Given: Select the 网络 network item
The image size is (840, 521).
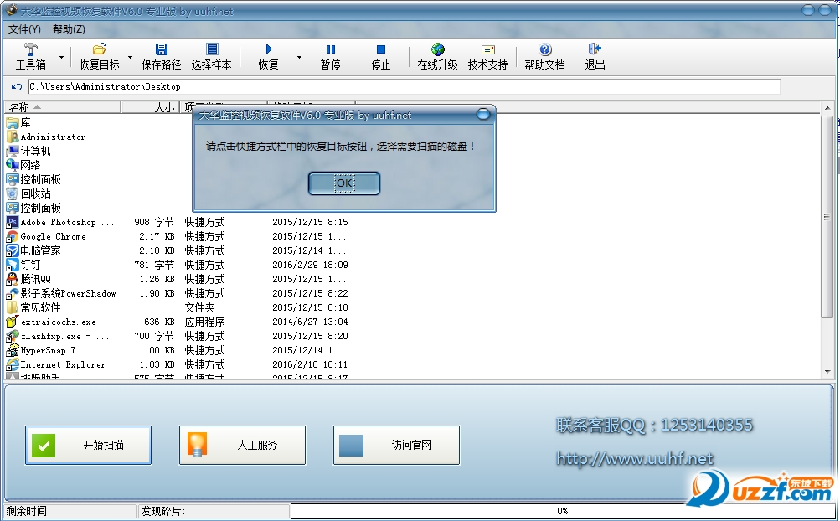Looking at the screenshot, I should click(23, 165).
